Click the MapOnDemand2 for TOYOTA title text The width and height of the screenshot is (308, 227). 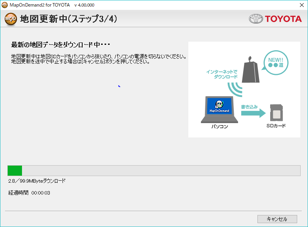40,5
